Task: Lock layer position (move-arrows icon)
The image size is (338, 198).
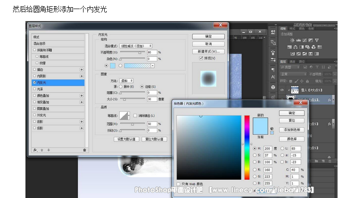Action: tap(302, 81)
